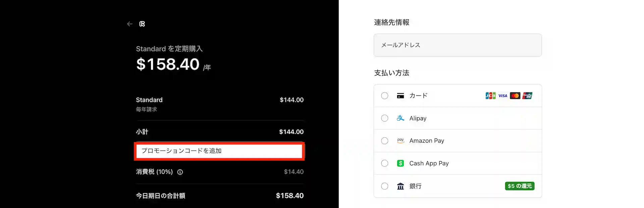Image resolution: width=644 pixels, height=208 pixels.
Task: Click the merchant logo icon
Action: pos(142,24)
